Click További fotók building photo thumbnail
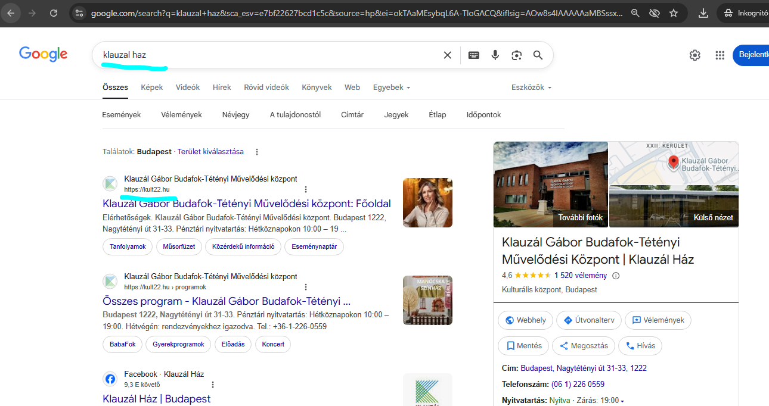 (550, 184)
